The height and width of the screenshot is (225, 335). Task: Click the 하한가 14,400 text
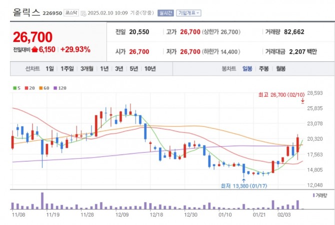[x=221, y=51]
